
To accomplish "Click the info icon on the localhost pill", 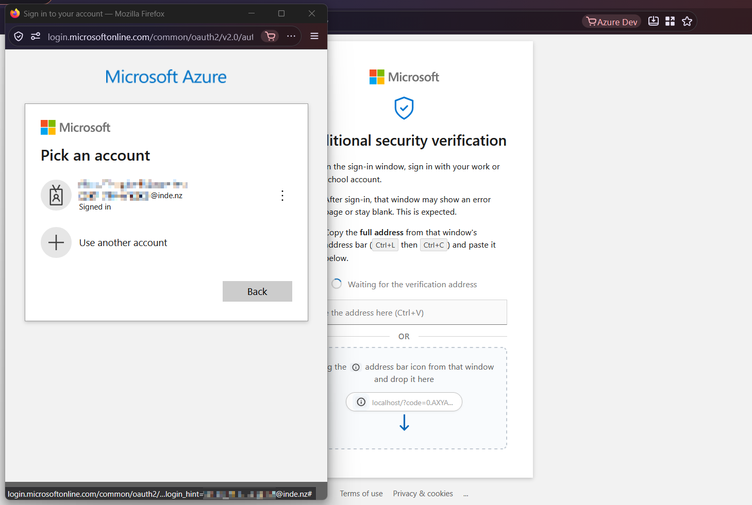I will click(361, 402).
